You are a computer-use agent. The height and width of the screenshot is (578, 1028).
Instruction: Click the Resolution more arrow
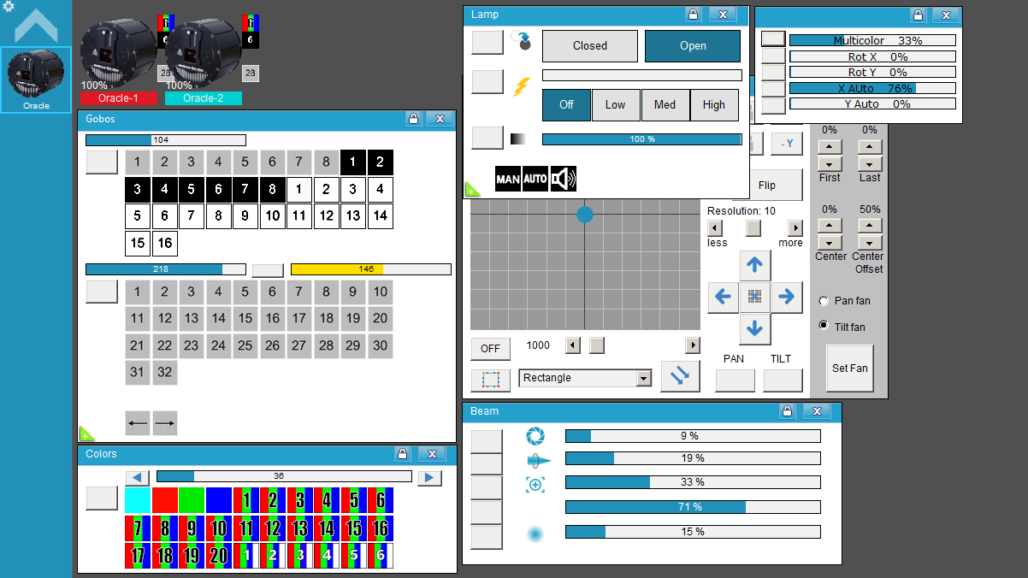click(795, 228)
